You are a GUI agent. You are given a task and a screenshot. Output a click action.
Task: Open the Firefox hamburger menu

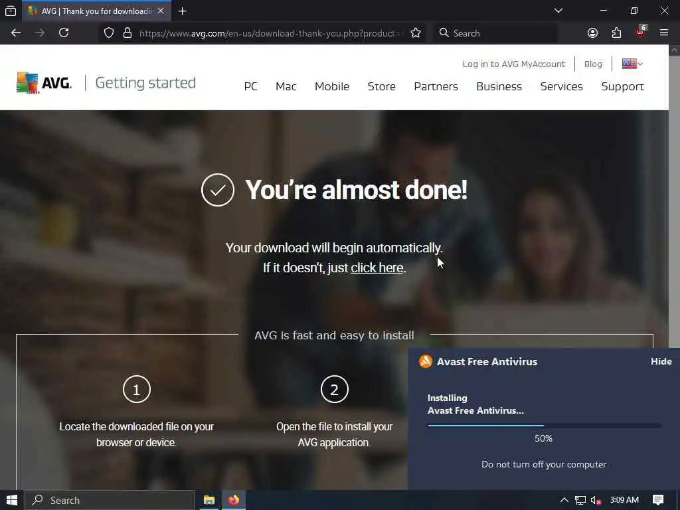pyautogui.click(x=664, y=33)
